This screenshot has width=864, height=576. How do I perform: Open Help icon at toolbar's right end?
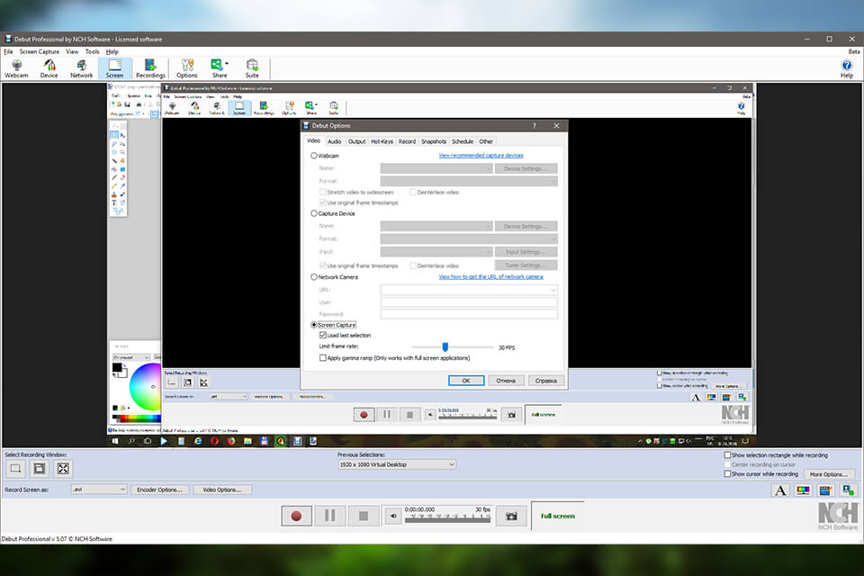pyautogui.click(x=846, y=69)
